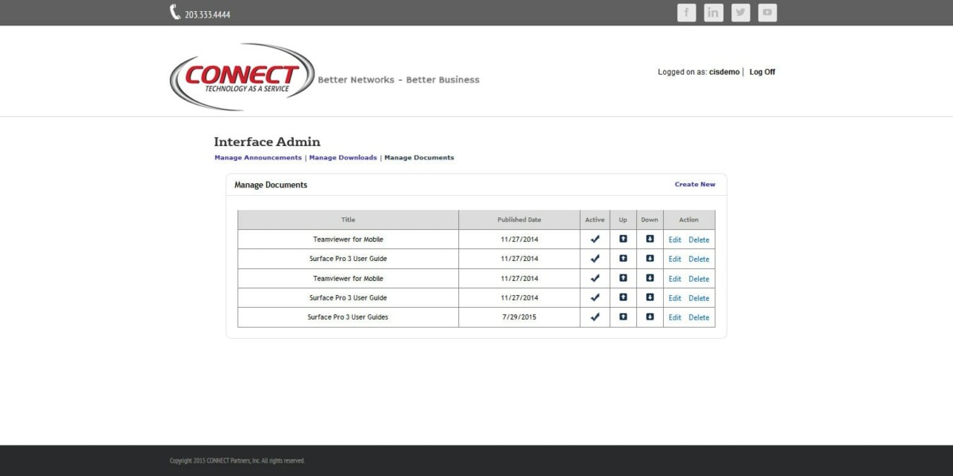
Task: Click the phone icon beside 203.333.4444
Action: coord(175,13)
